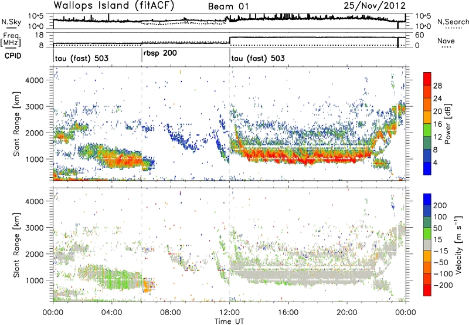The image size is (469, 325).
Task: Click the power panel 'Slant Range [km]' label
Action: [x=16, y=124]
